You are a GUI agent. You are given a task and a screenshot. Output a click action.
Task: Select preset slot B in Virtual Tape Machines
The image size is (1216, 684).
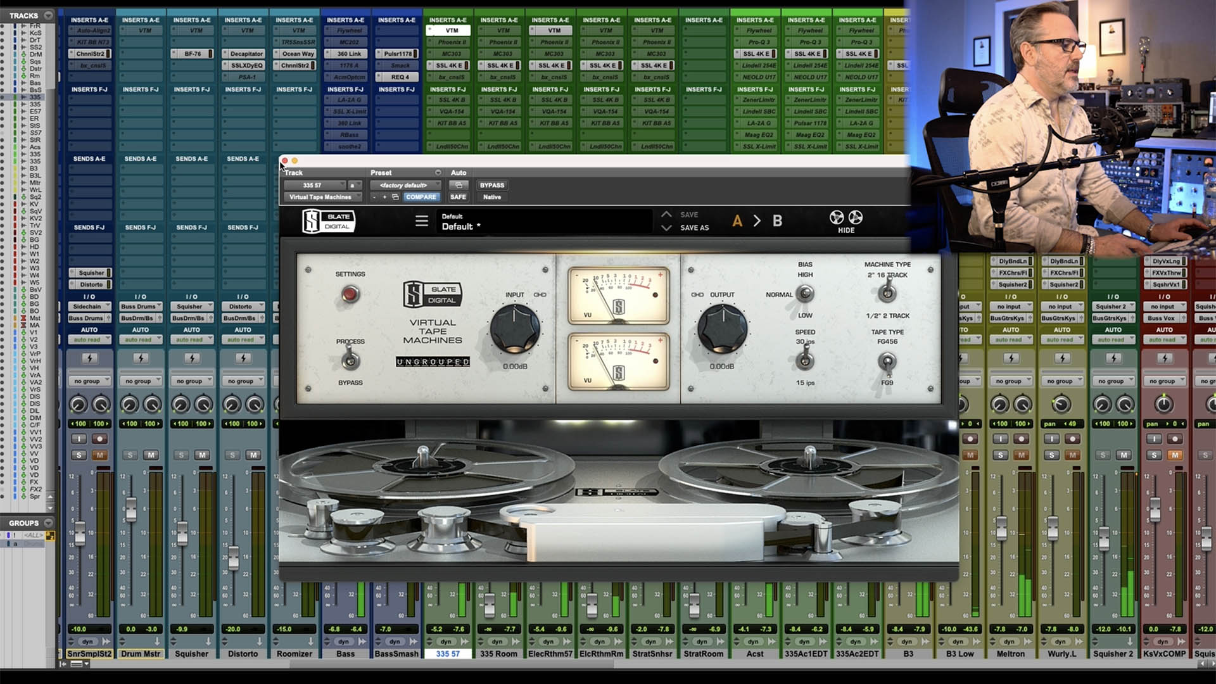(777, 221)
